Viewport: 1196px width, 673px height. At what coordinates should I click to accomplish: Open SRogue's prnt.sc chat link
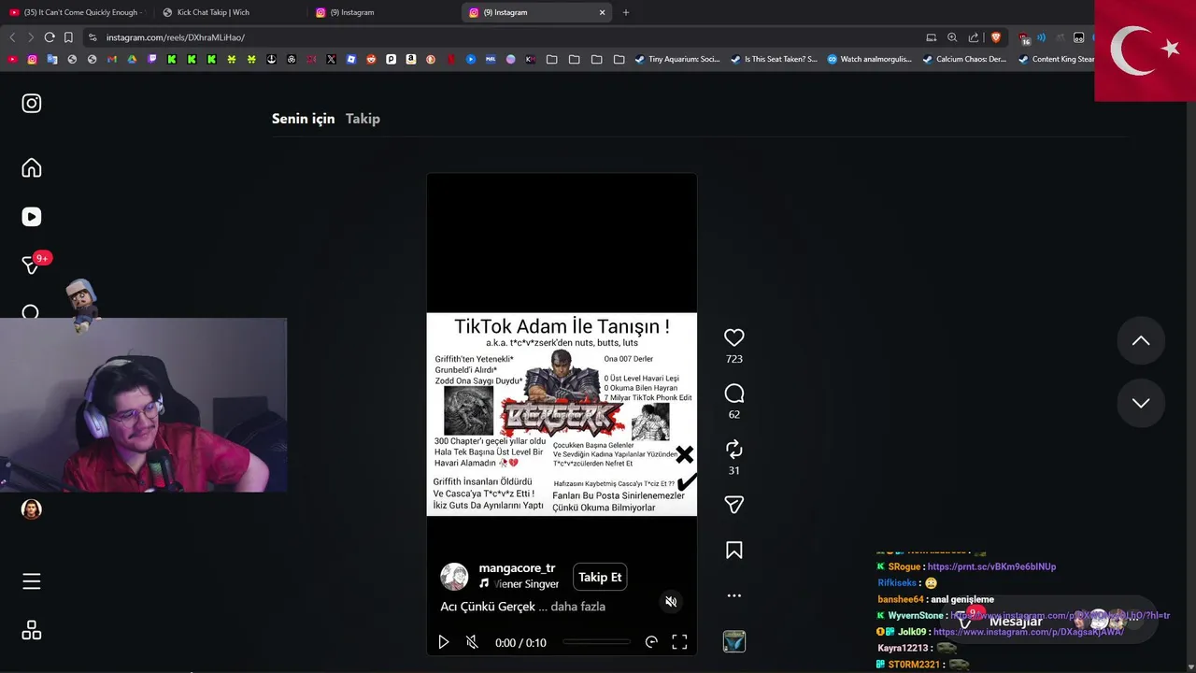(x=991, y=566)
